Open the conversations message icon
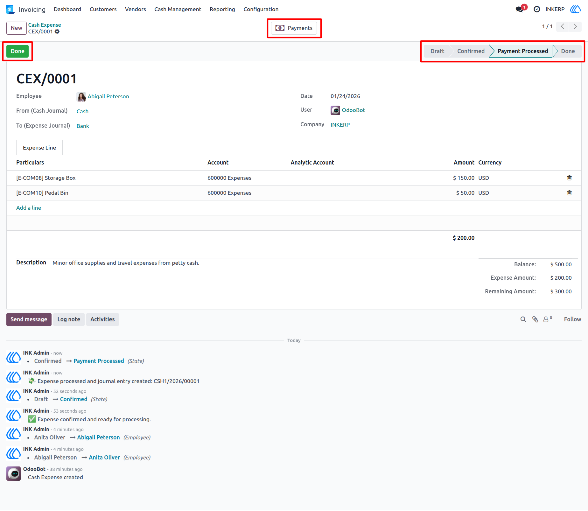This screenshot has height=511, width=588. tap(520, 9)
